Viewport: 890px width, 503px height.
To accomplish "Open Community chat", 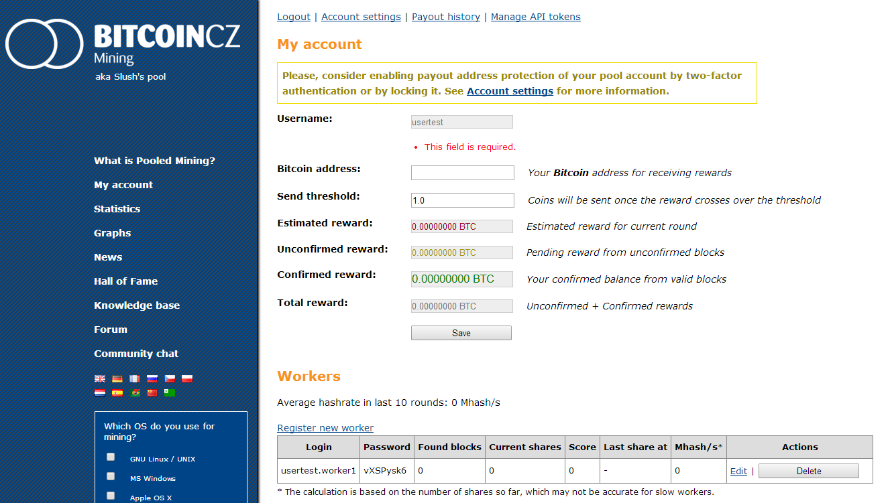I will 136,354.
